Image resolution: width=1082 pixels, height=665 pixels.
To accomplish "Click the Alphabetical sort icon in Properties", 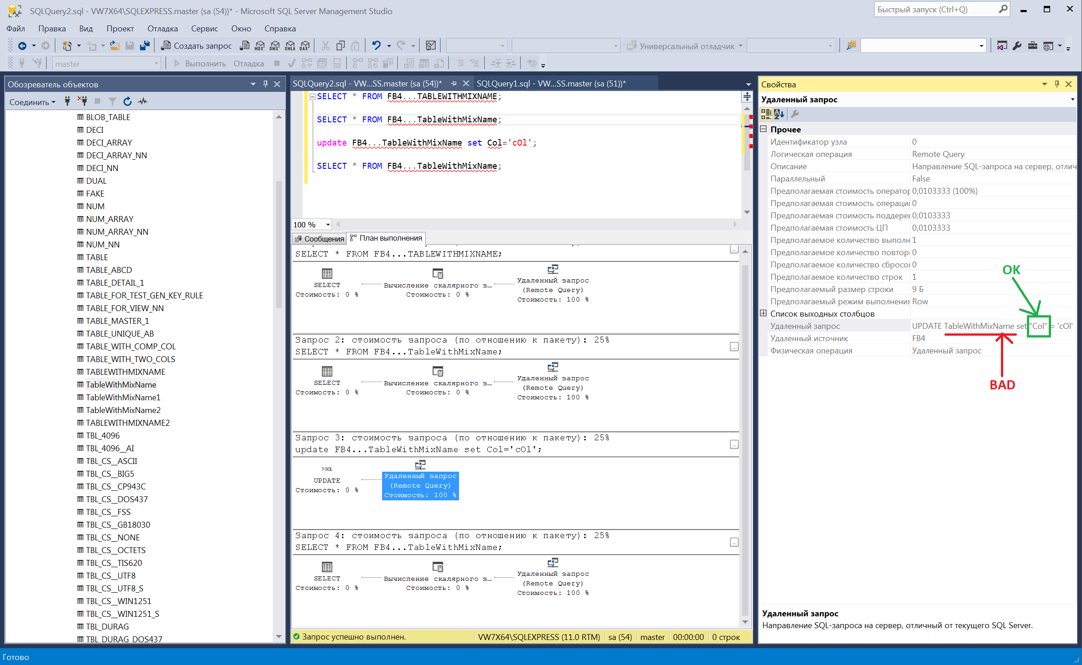I will coord(779,114).
